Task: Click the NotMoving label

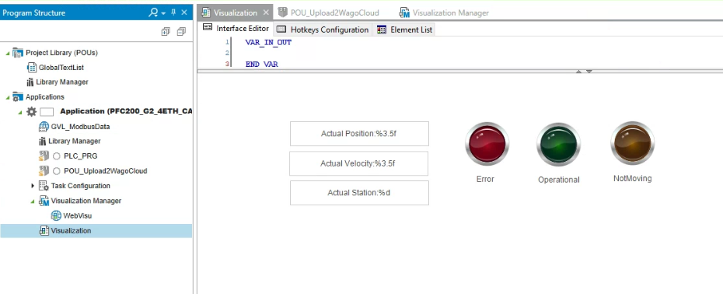Action: [633, 178]
